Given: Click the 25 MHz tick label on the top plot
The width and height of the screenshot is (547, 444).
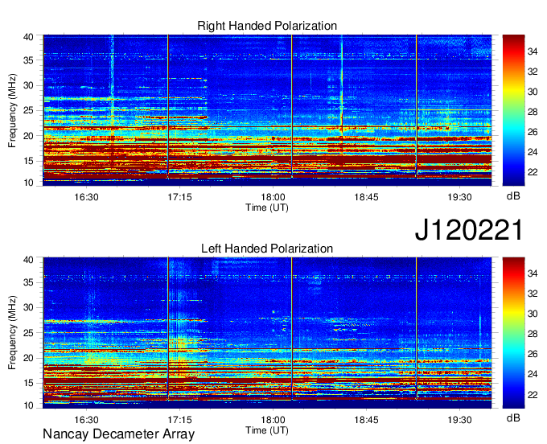Looking at the screenshot, I should (28, 110).
